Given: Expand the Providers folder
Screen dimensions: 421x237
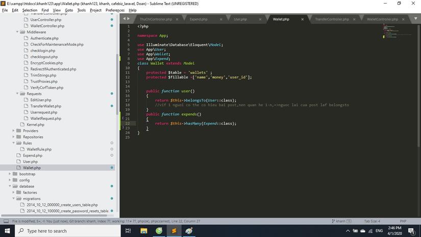Looking at the screenshot, I should pos(14,131).
